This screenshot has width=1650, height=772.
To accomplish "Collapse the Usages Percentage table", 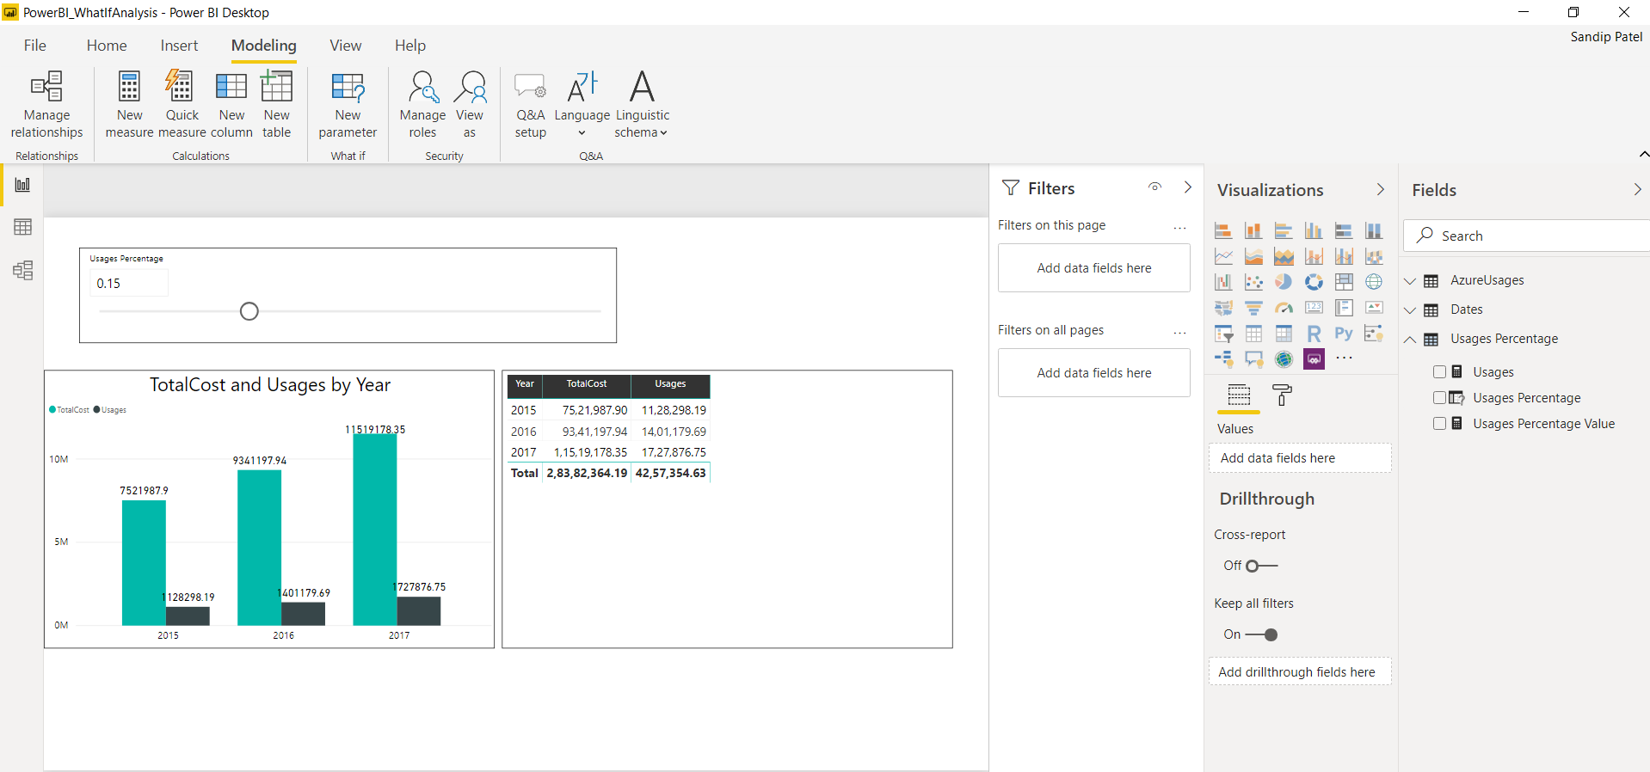I will coord(1410,339).
